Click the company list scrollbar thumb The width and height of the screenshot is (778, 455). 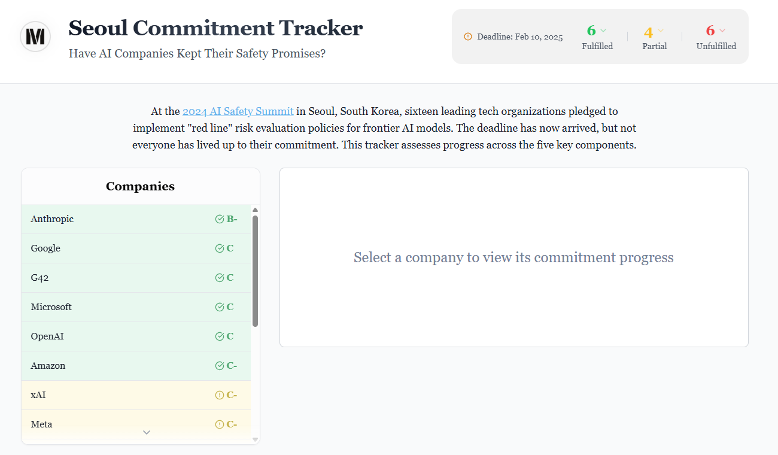pyautogui.click(x=256, y=271)
